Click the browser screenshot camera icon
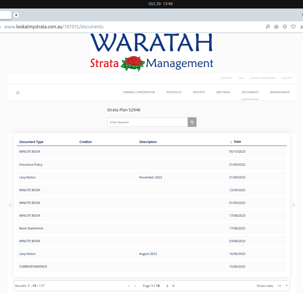This screenshot has width=303, height=294. coord(276,27)
